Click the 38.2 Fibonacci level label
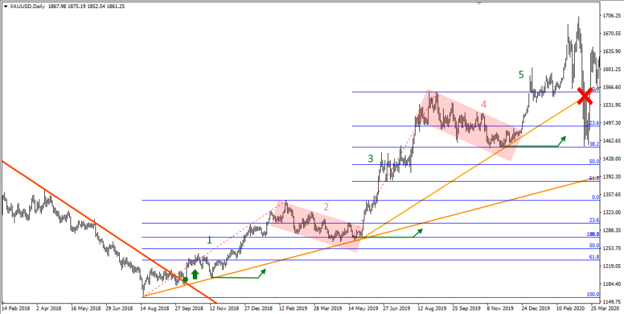This screenshot has height=314, width=624. (x=594, y=144)
